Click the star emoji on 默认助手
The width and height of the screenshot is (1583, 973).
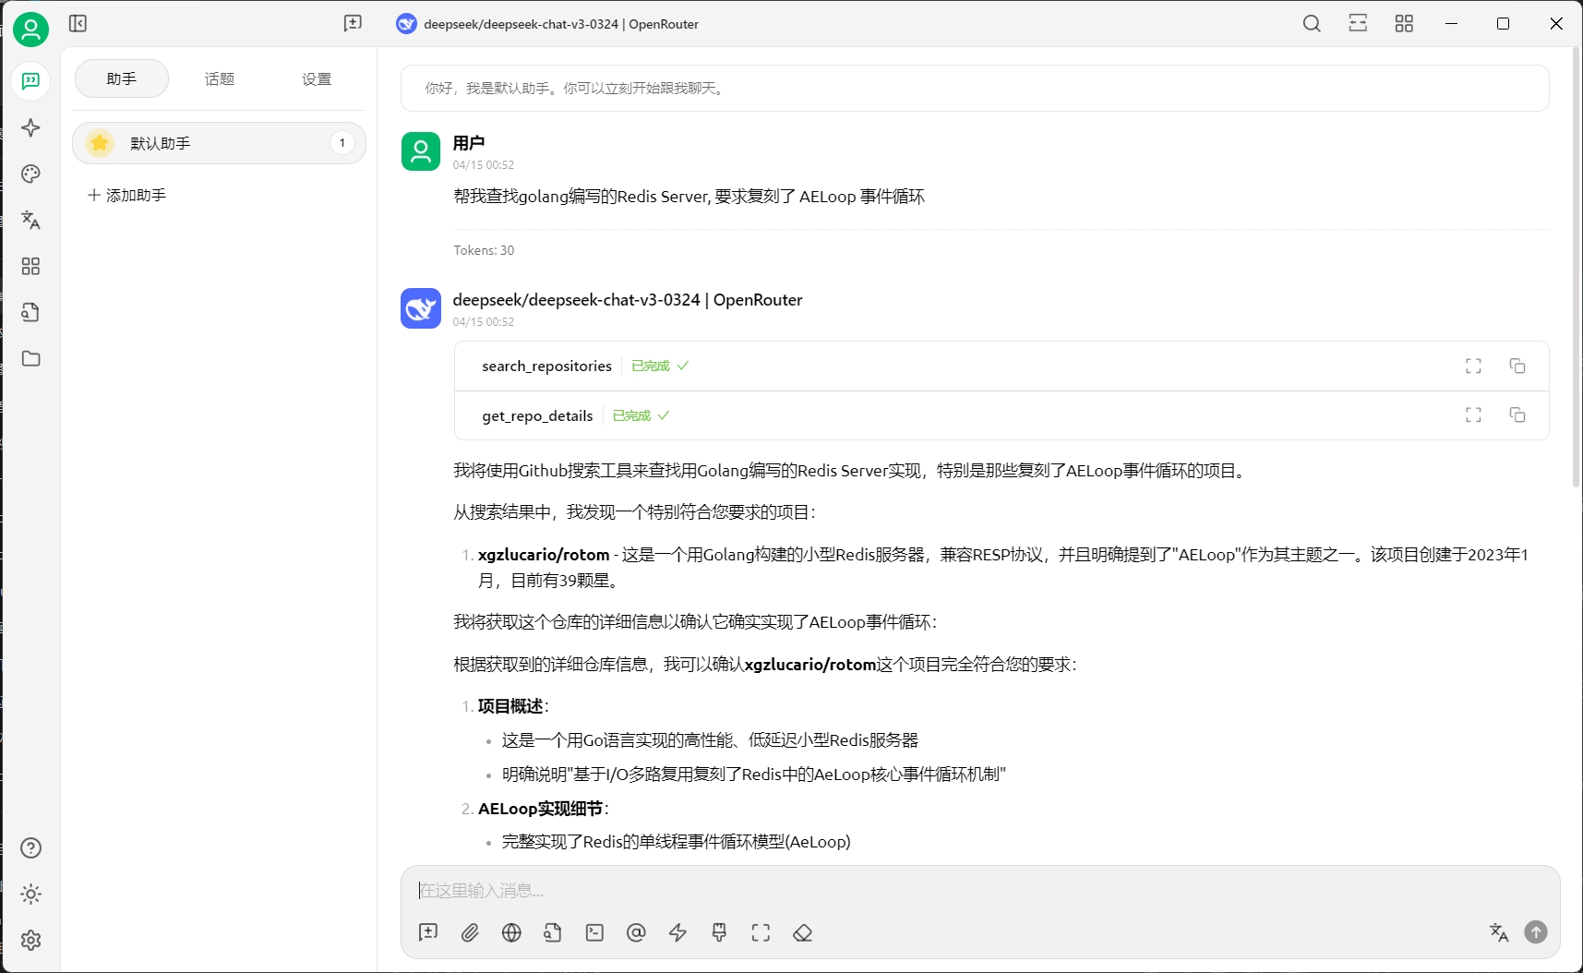(100, 143)
